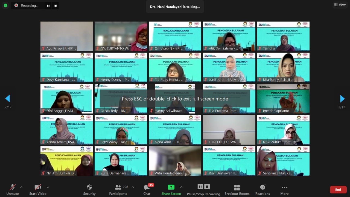Open Breakout Rooms

[237, 187]
